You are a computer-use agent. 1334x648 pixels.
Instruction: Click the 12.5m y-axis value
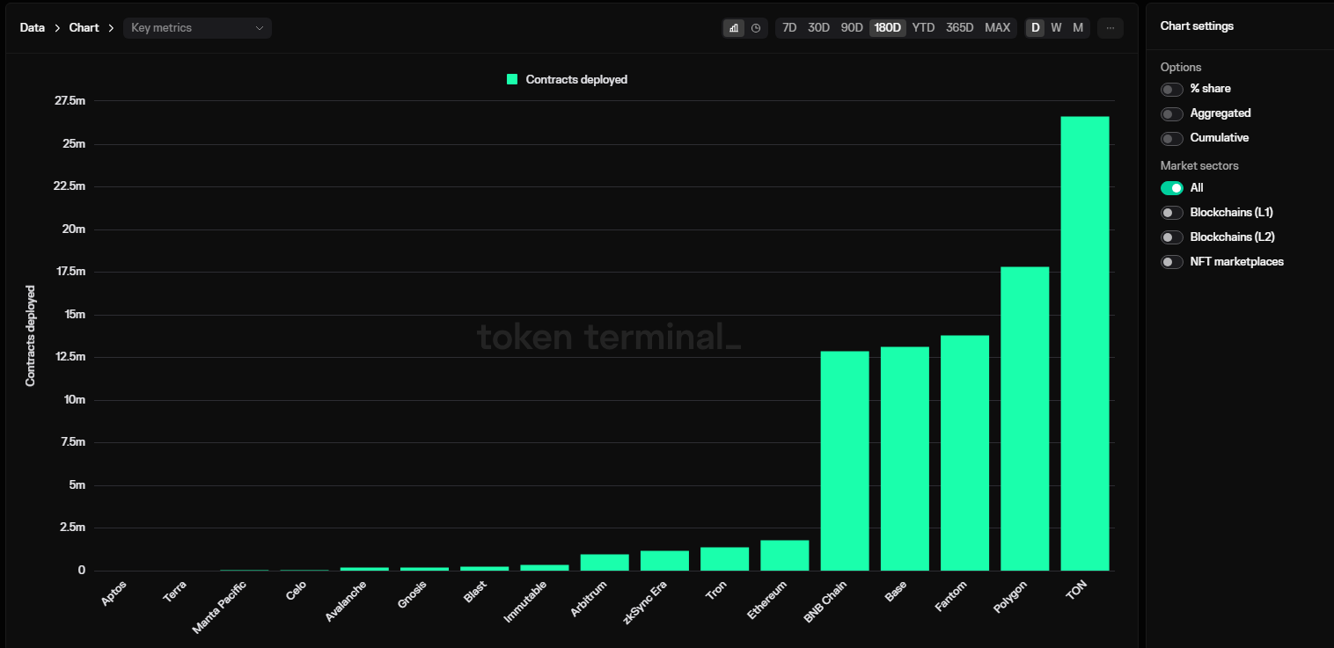(70, 357)
